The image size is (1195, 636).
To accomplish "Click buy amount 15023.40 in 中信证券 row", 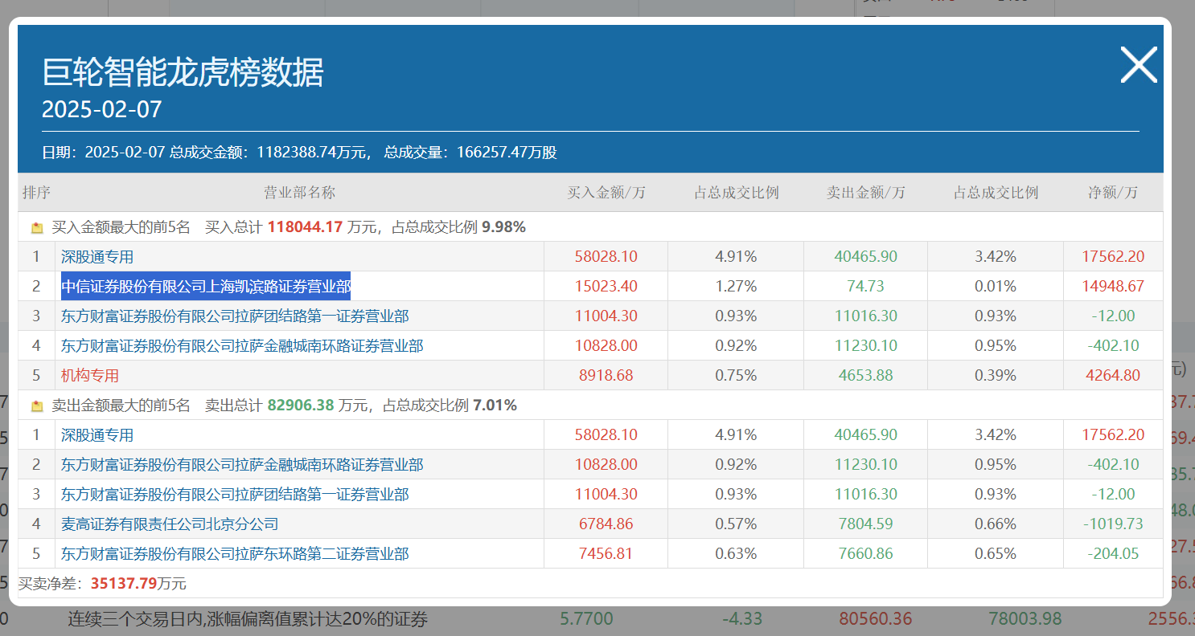I will (x=606, y=287).
